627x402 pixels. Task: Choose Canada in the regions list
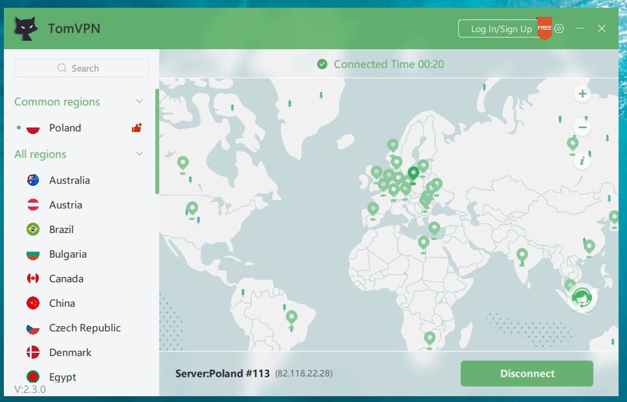point(66,278)
